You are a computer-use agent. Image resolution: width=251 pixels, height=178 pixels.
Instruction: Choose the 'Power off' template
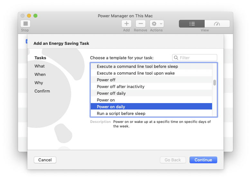(x=151, y=80)
